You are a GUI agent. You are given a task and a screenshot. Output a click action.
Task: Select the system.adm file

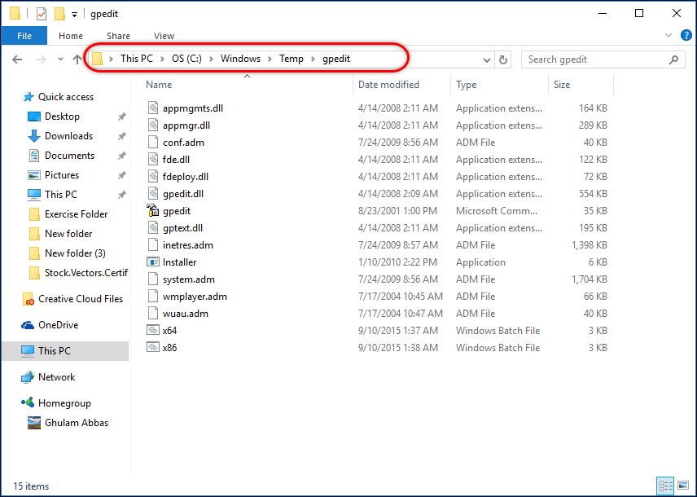188,279
